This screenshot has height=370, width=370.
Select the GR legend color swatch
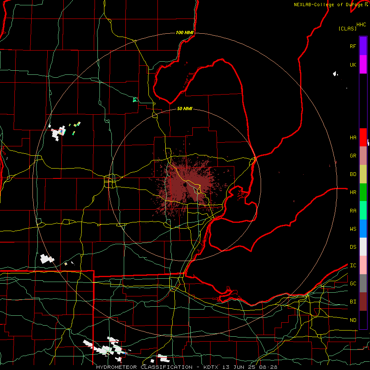[363, 156]
